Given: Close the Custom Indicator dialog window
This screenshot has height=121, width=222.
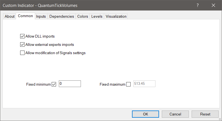Looking at the screenshot, I should coord(213,5).
